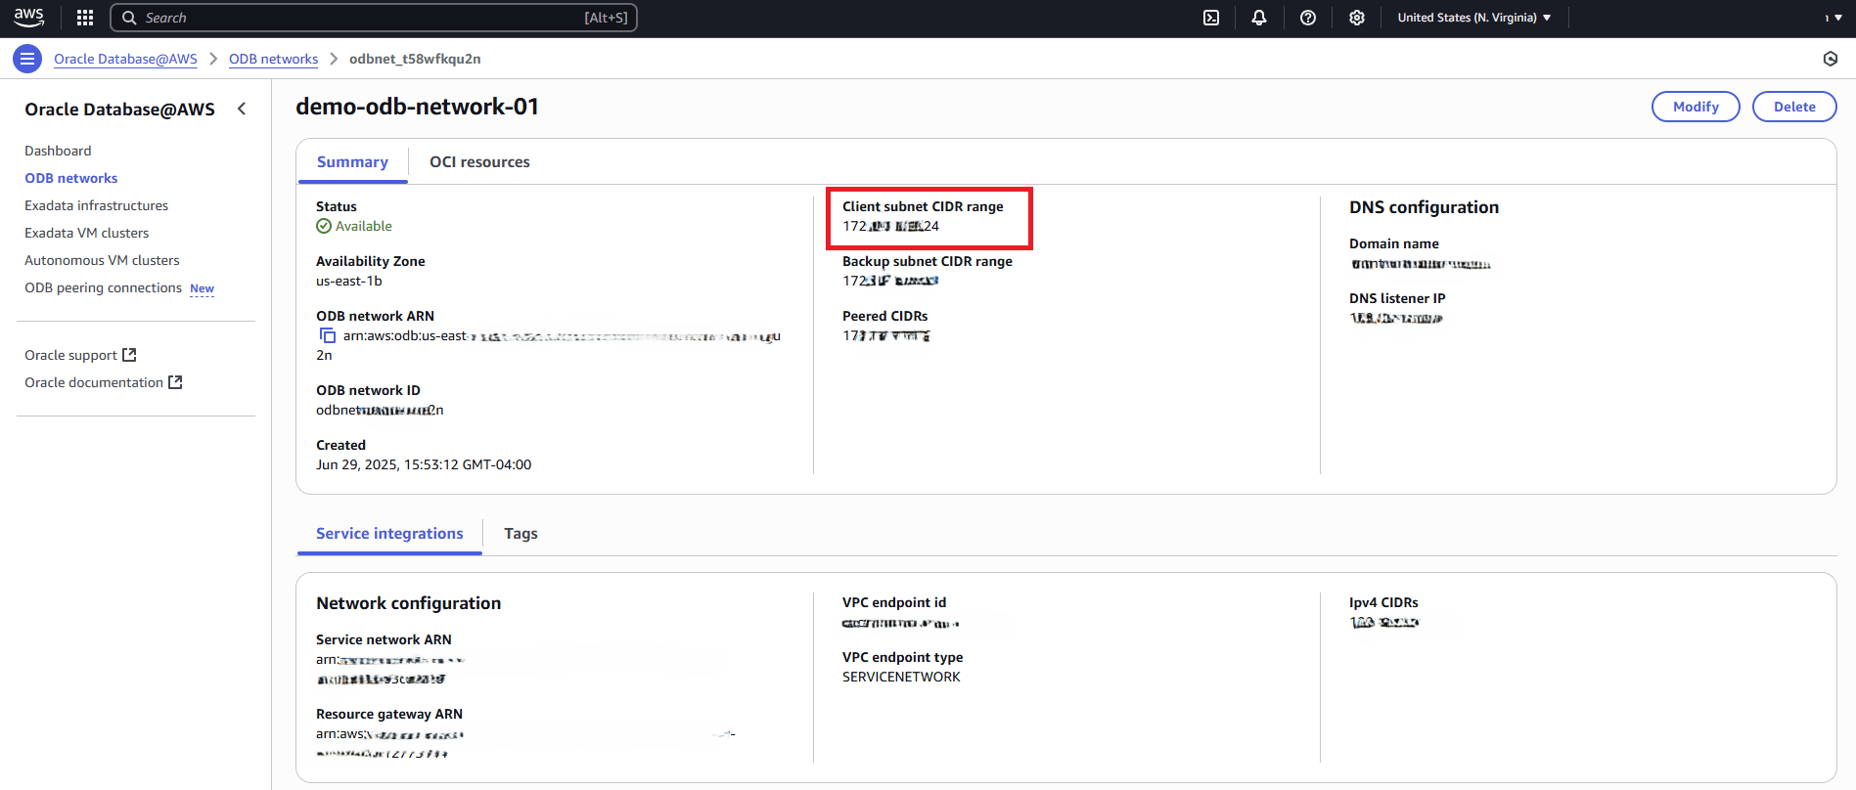Open the page preferences icon at right
This screenshot has height=790, width=1856.
tap(1831, 59)
